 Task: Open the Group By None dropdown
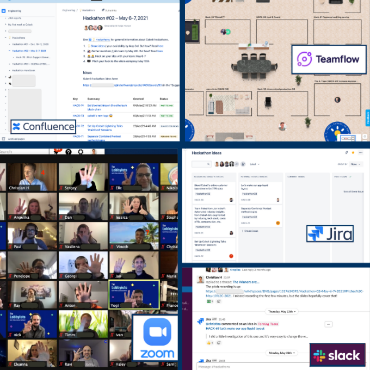click(355, 164)
